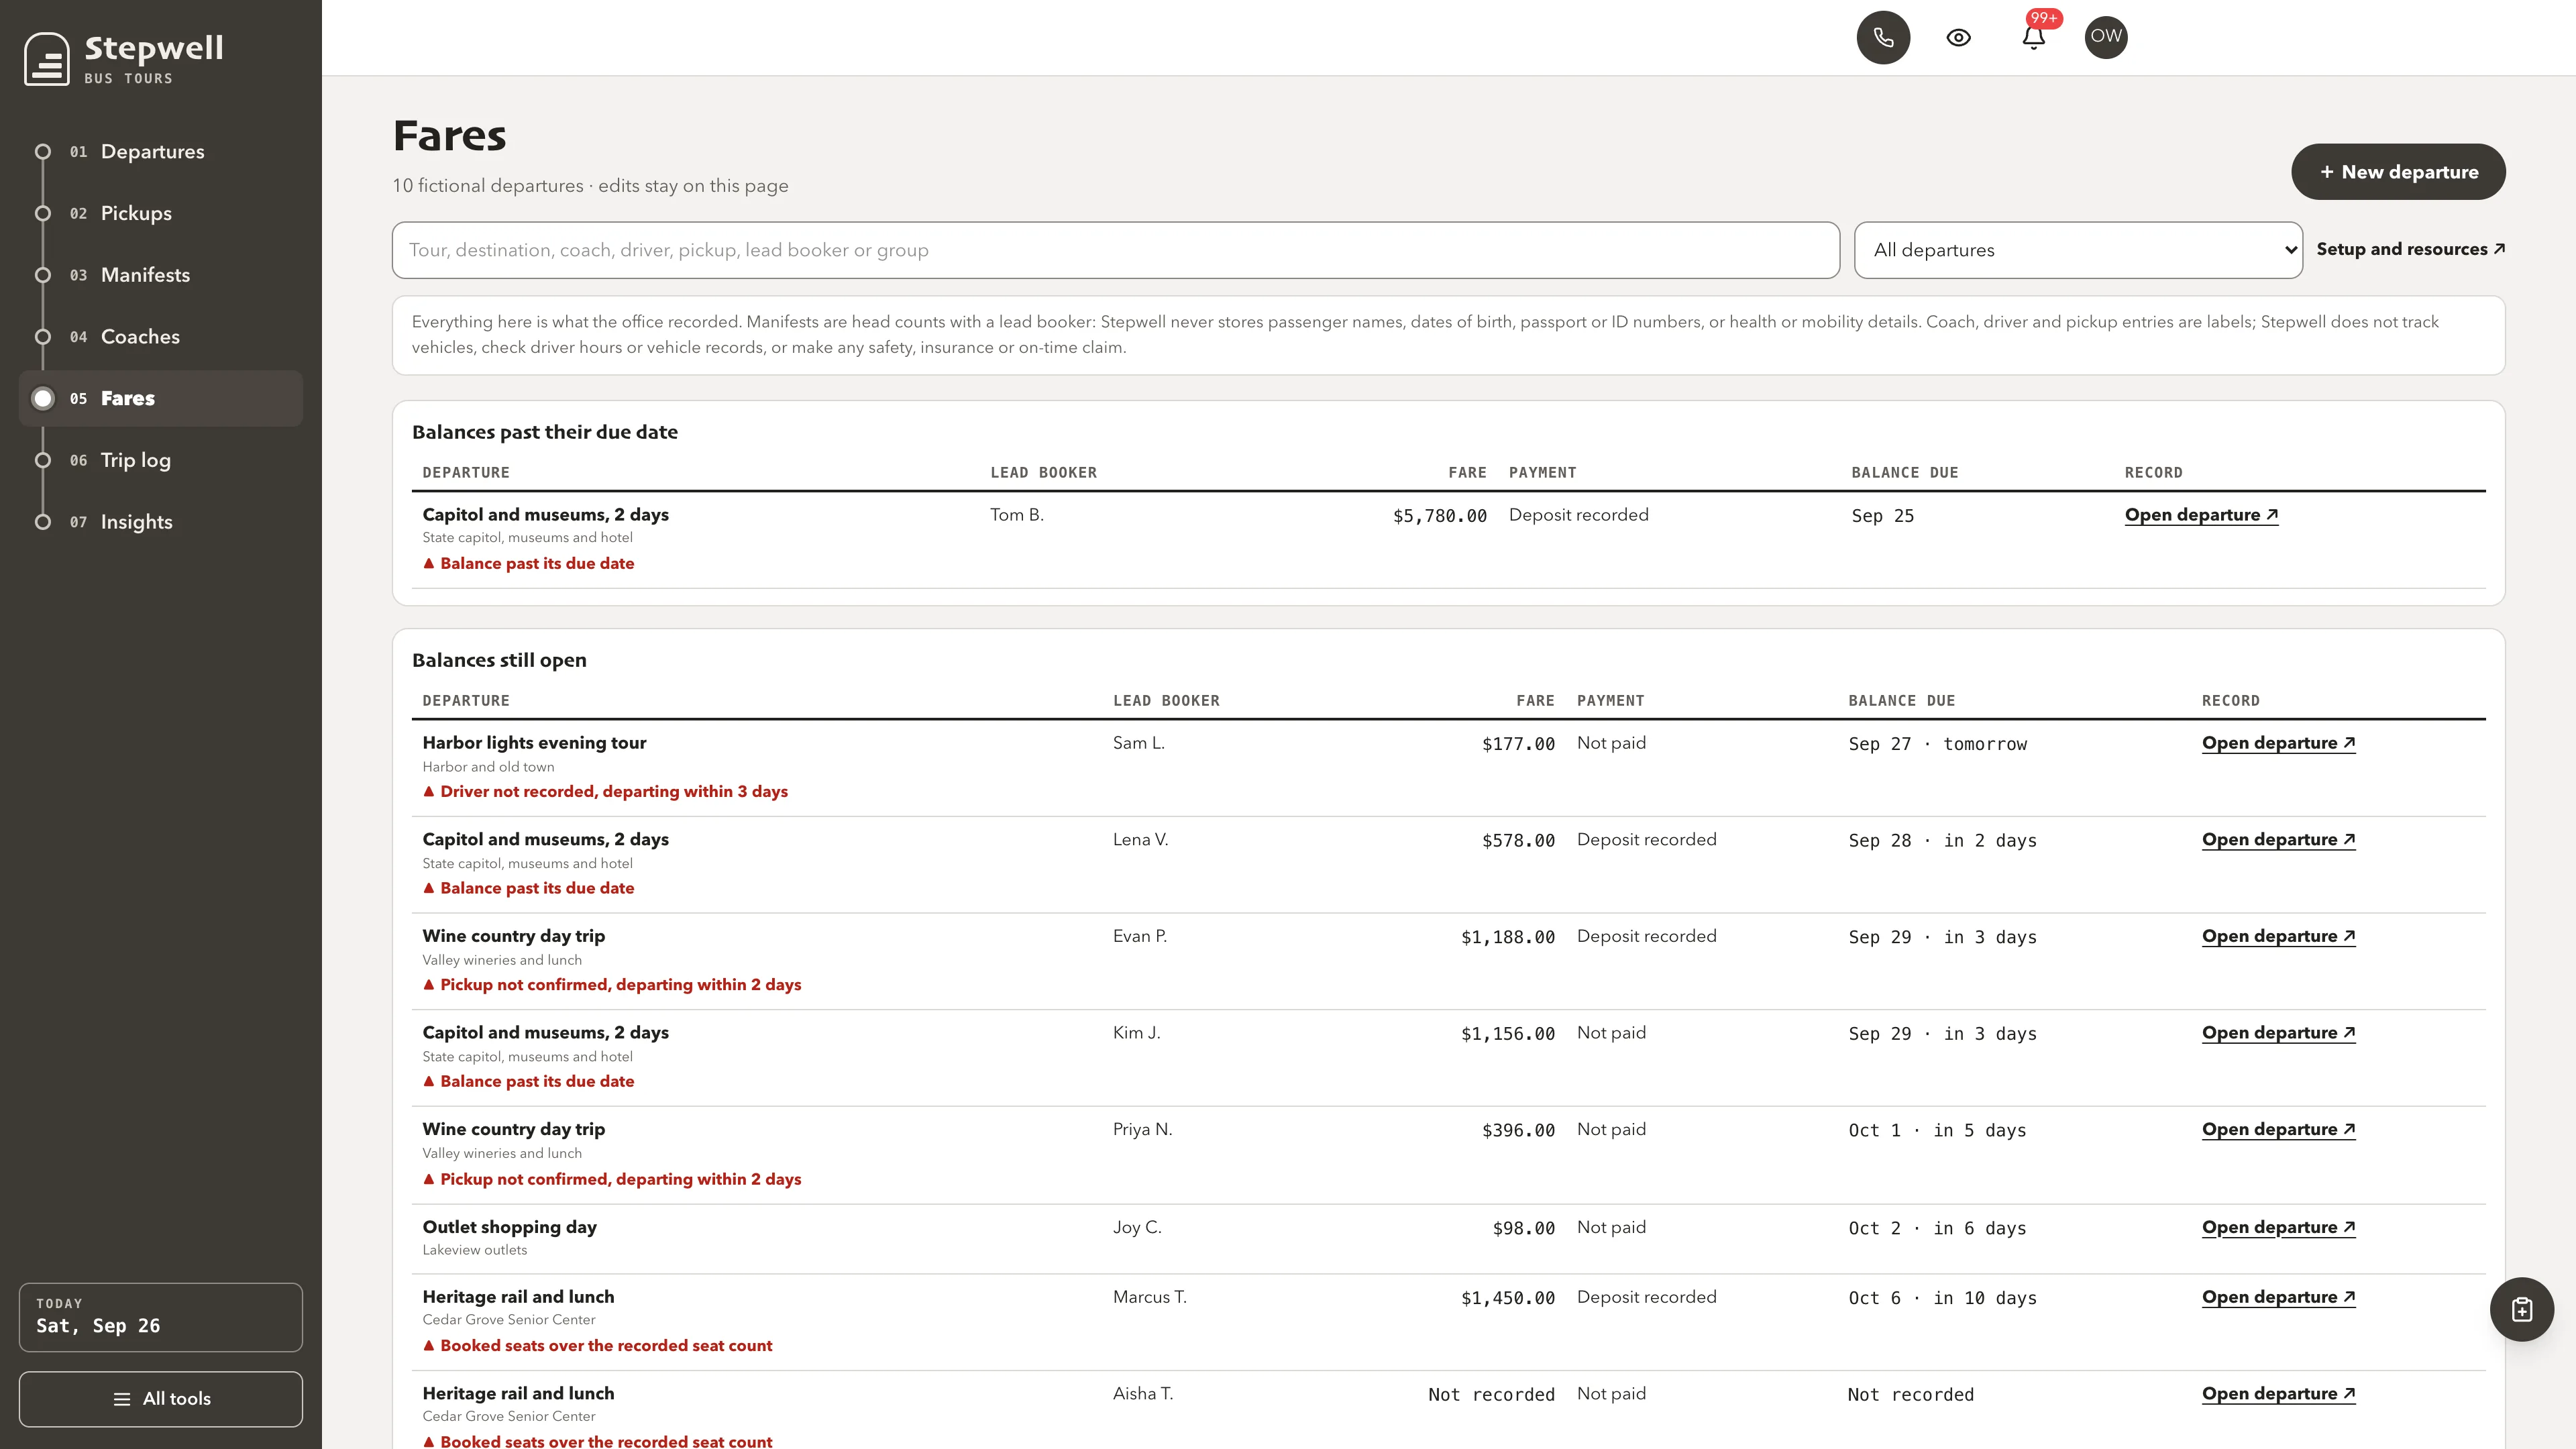Screen dimensions: 2576x1449
Task: Open the Setup and resources link
Action: [2410, 249]
